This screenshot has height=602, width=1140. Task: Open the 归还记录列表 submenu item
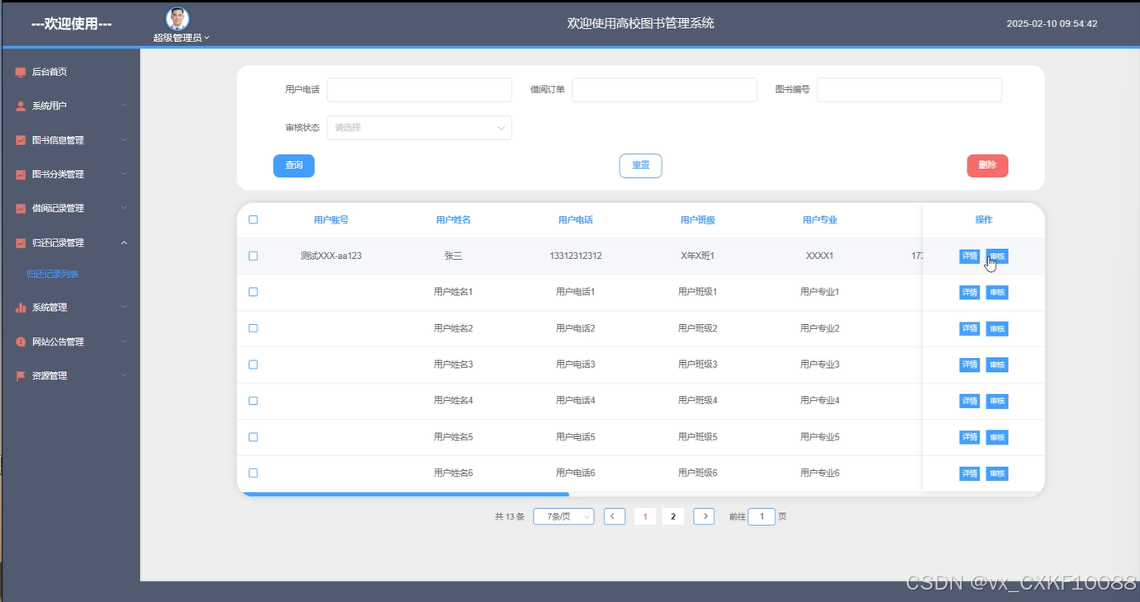point(53,274)
